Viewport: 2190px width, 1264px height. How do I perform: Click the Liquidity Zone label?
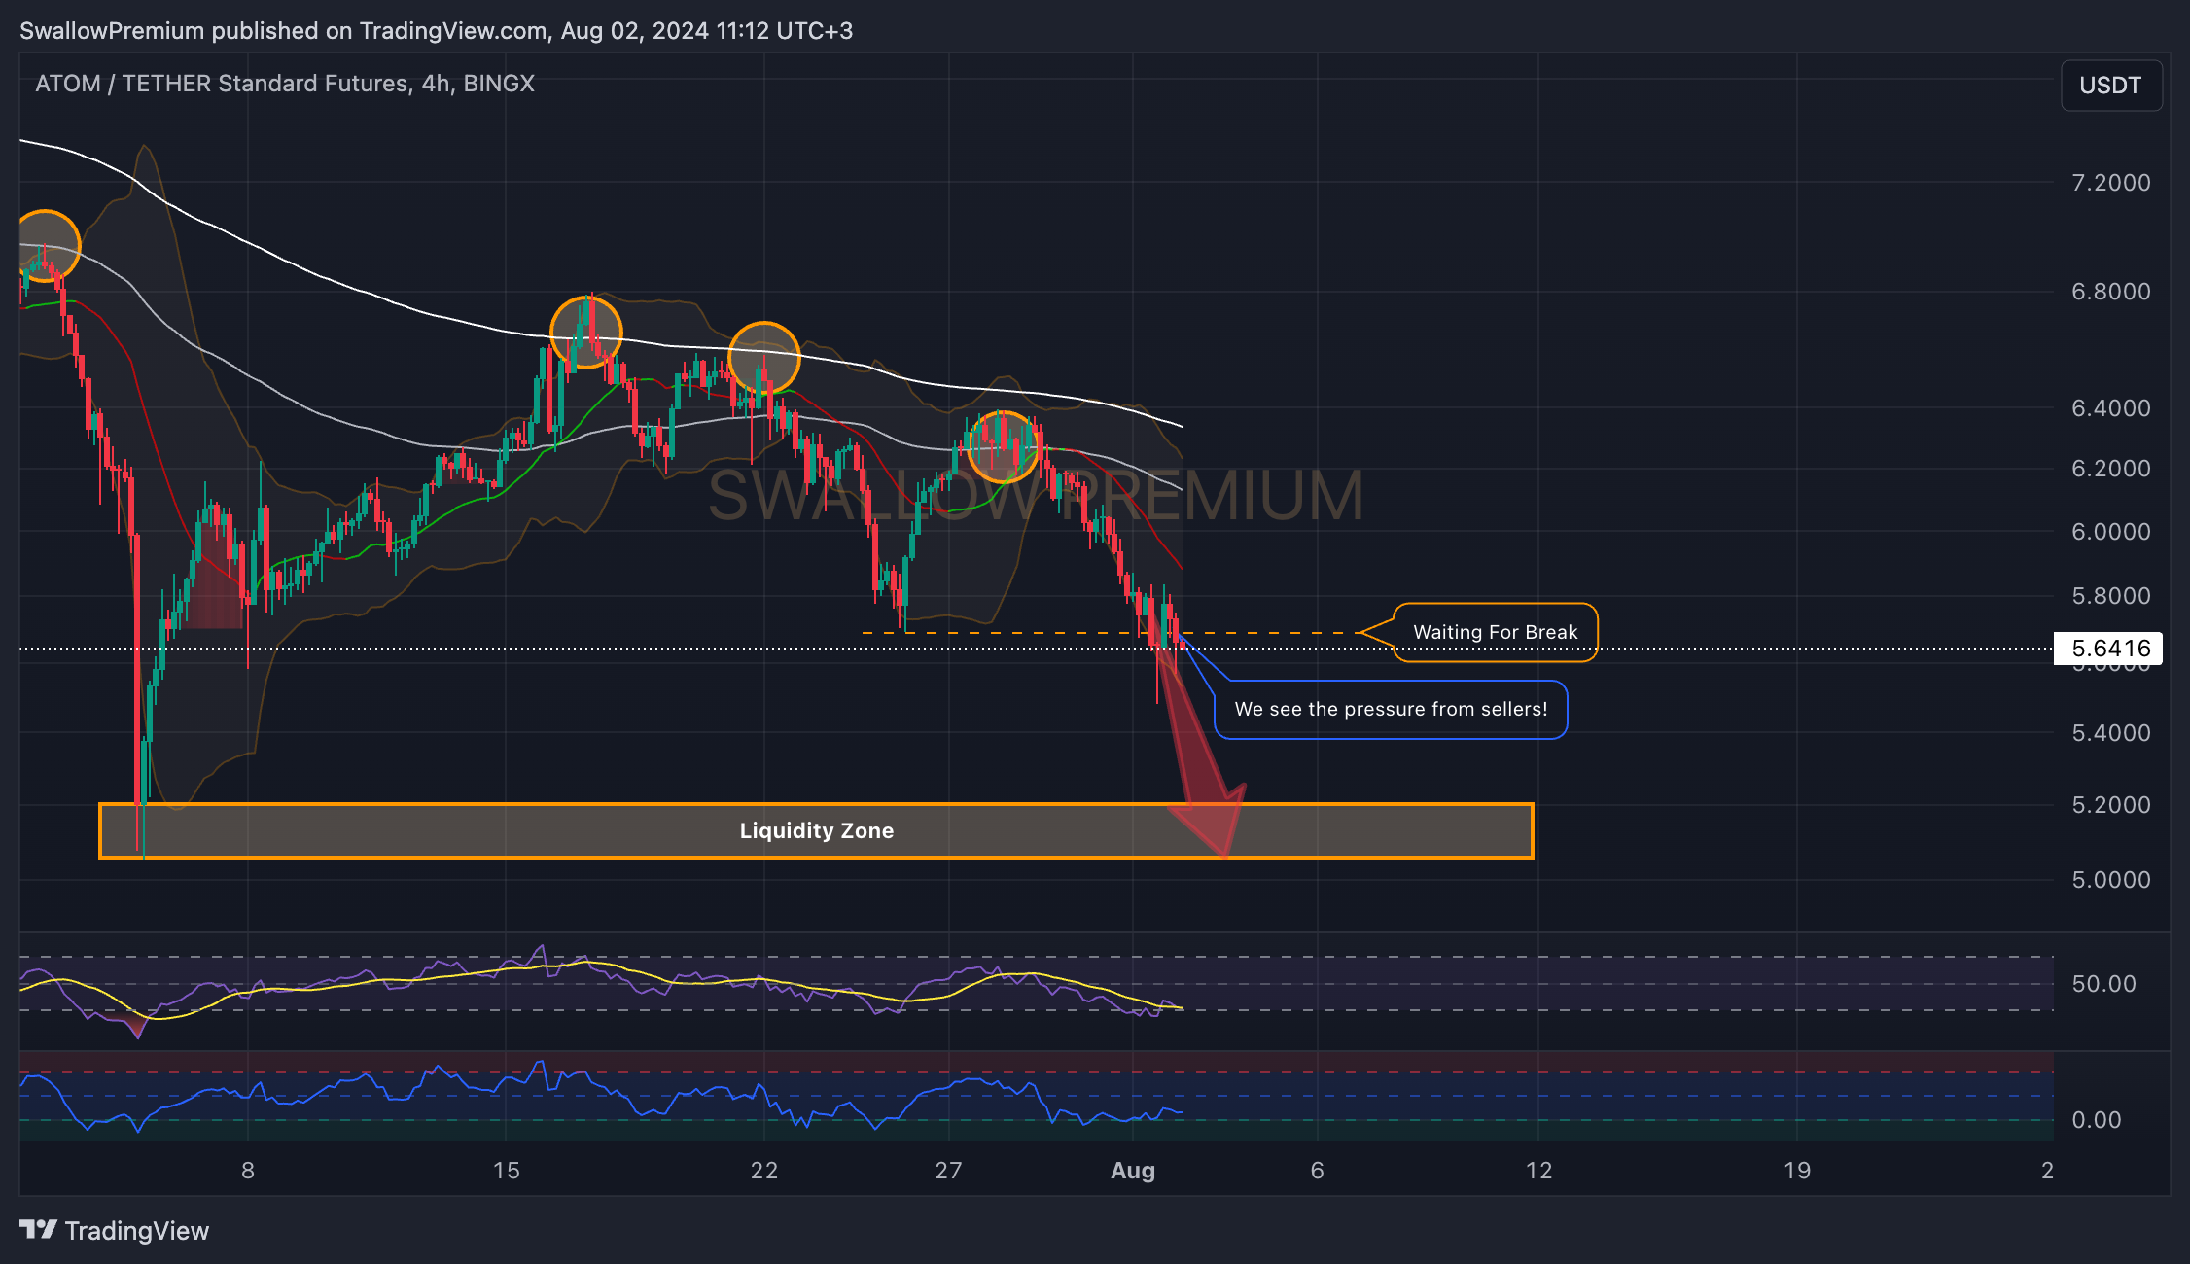pyautogui.click(x=817, y=830)
